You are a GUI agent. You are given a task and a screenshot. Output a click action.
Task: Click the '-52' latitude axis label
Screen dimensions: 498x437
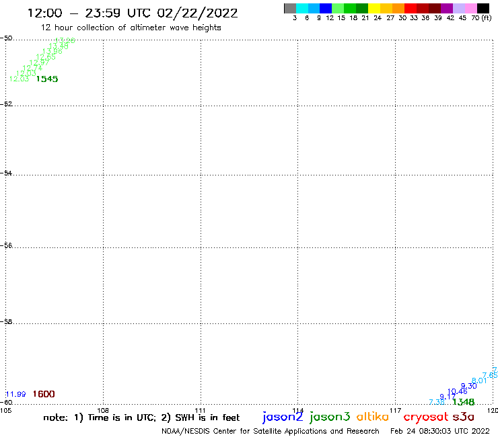6,104
